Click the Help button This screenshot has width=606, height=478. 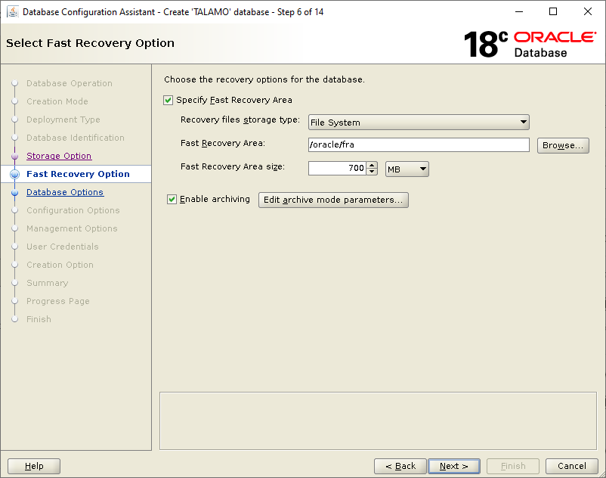click(34, 466)
